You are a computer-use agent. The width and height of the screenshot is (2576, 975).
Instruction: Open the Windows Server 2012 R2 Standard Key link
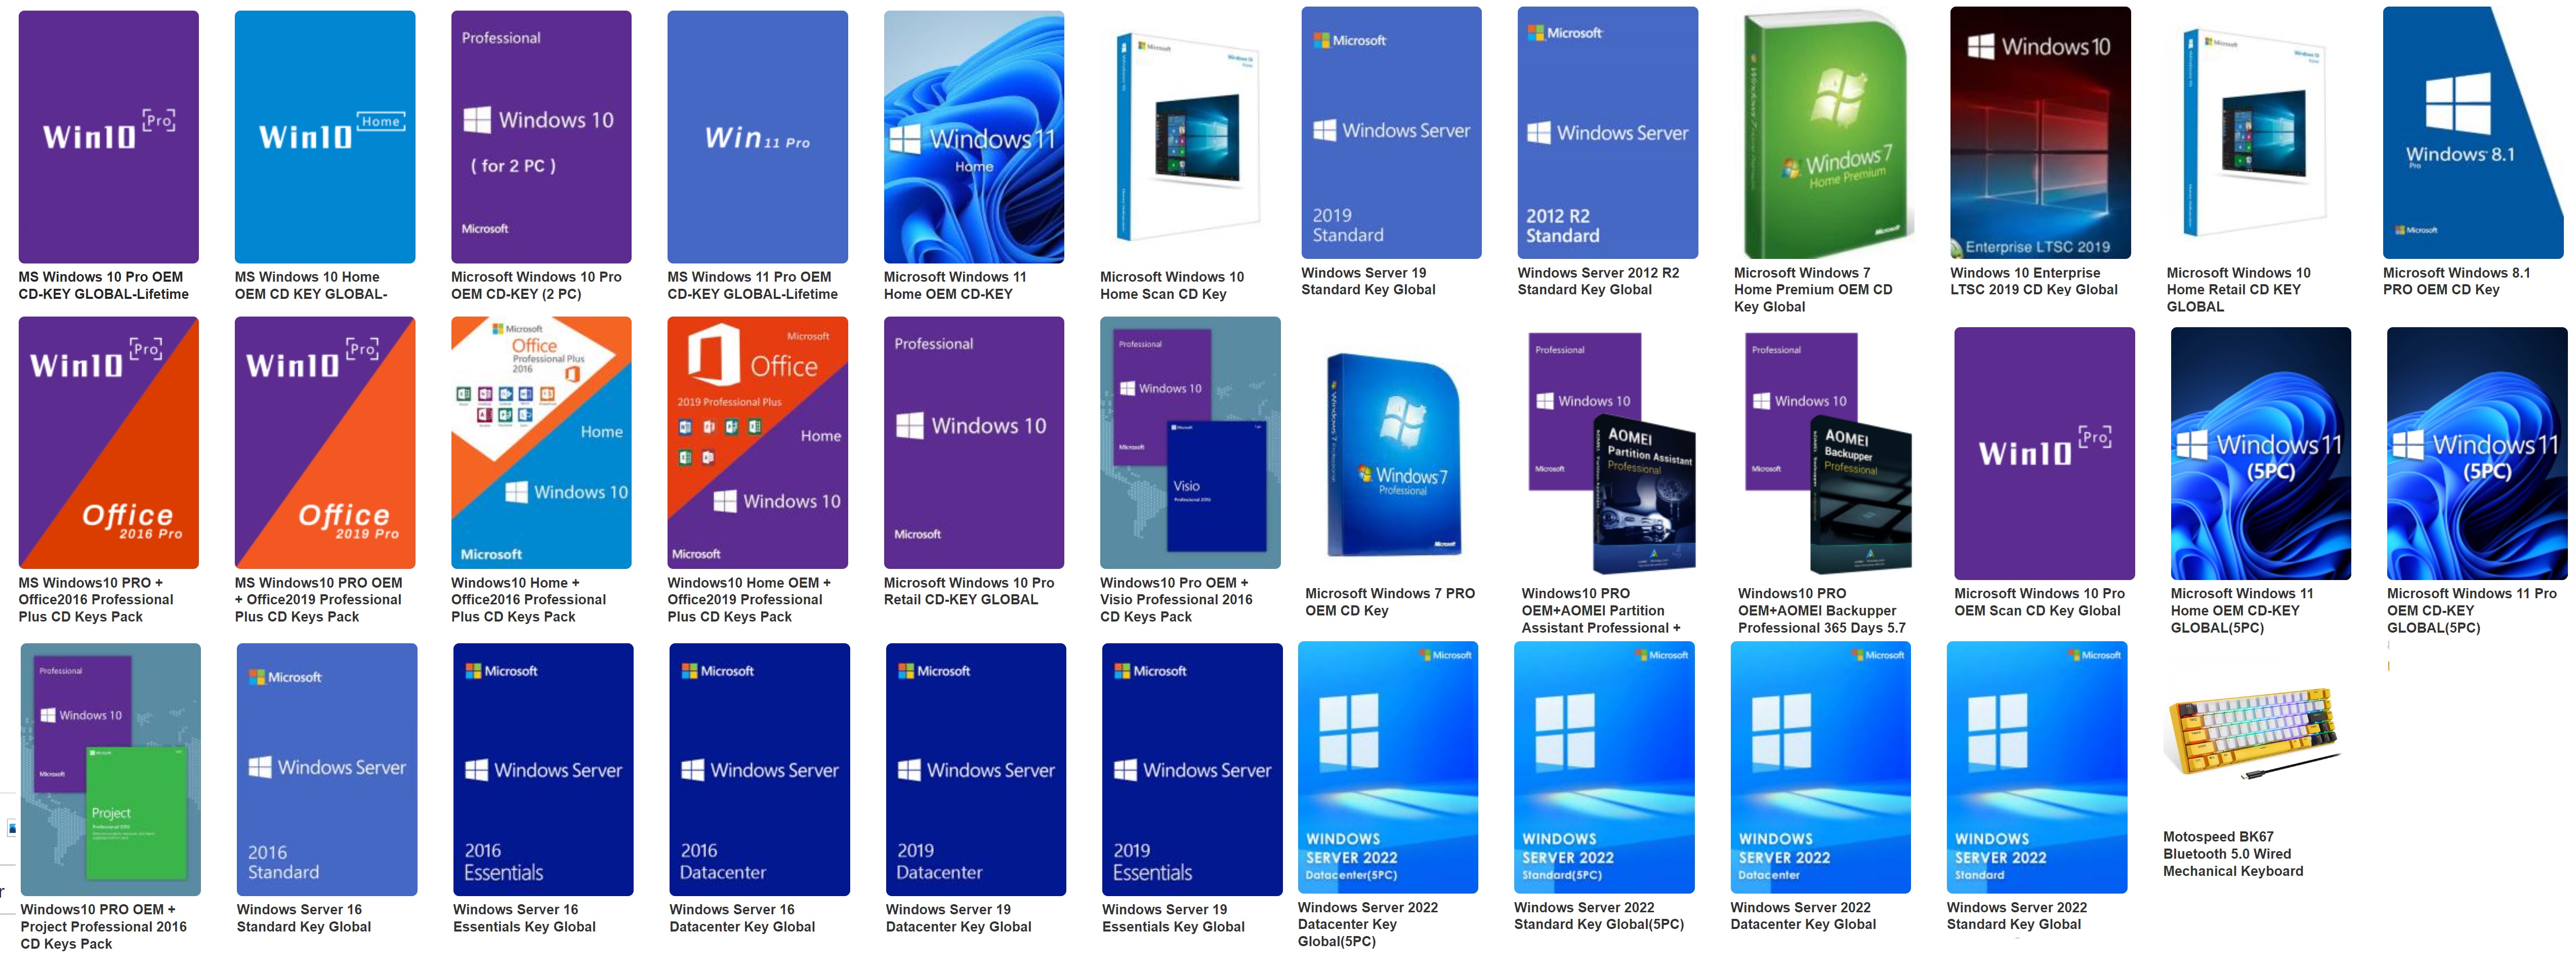tap(1597, 282)
